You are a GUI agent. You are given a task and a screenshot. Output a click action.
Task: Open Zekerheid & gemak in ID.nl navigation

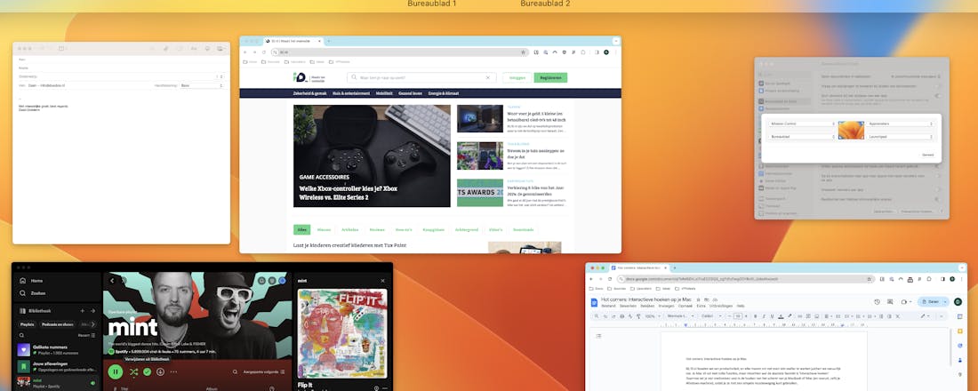point(310,93)
